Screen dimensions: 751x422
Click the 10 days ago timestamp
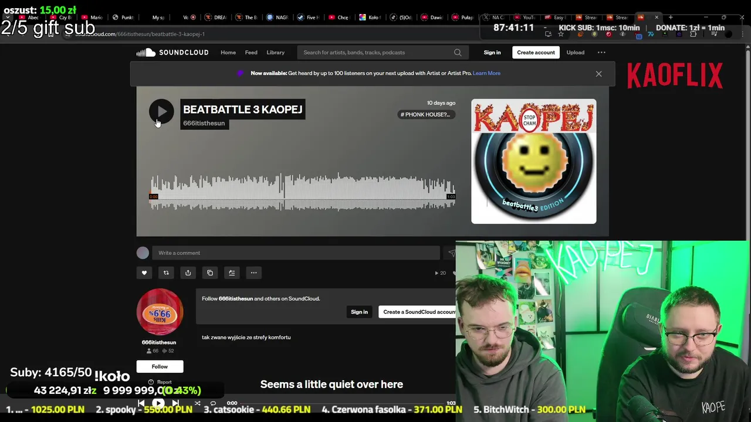441,103
